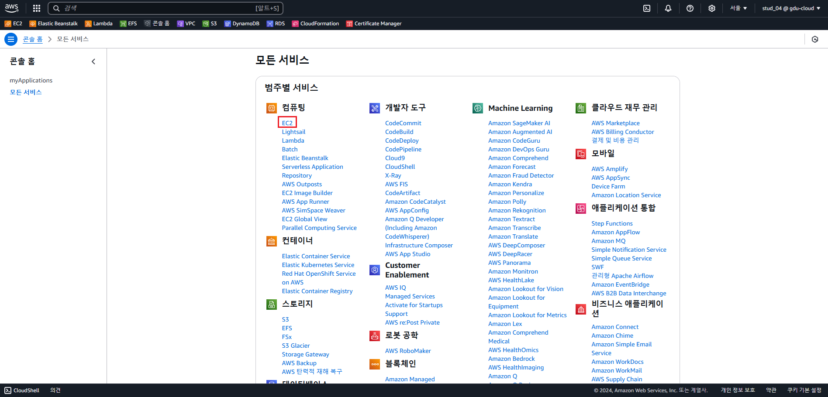This screenshot has height=397, width=828.
Task: Open Certificate Manager shortcut in the favorites bar
Action: pos(374,24)
